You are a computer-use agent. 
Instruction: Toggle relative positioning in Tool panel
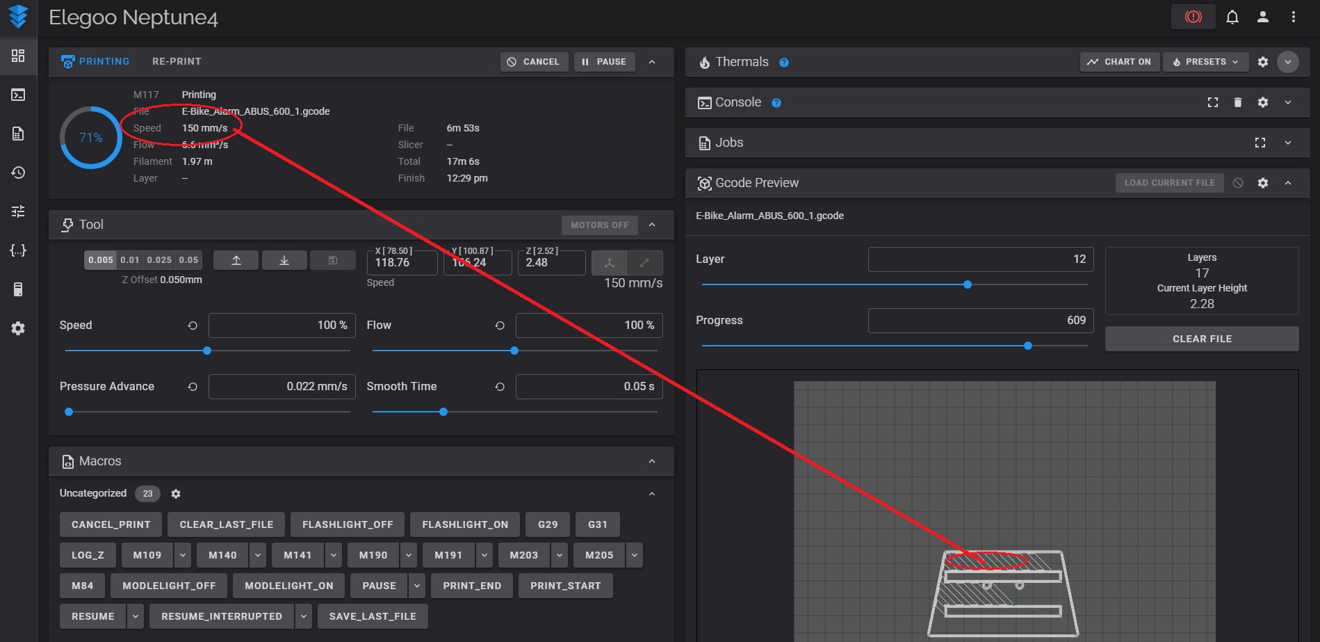click(x=644, y=263)
